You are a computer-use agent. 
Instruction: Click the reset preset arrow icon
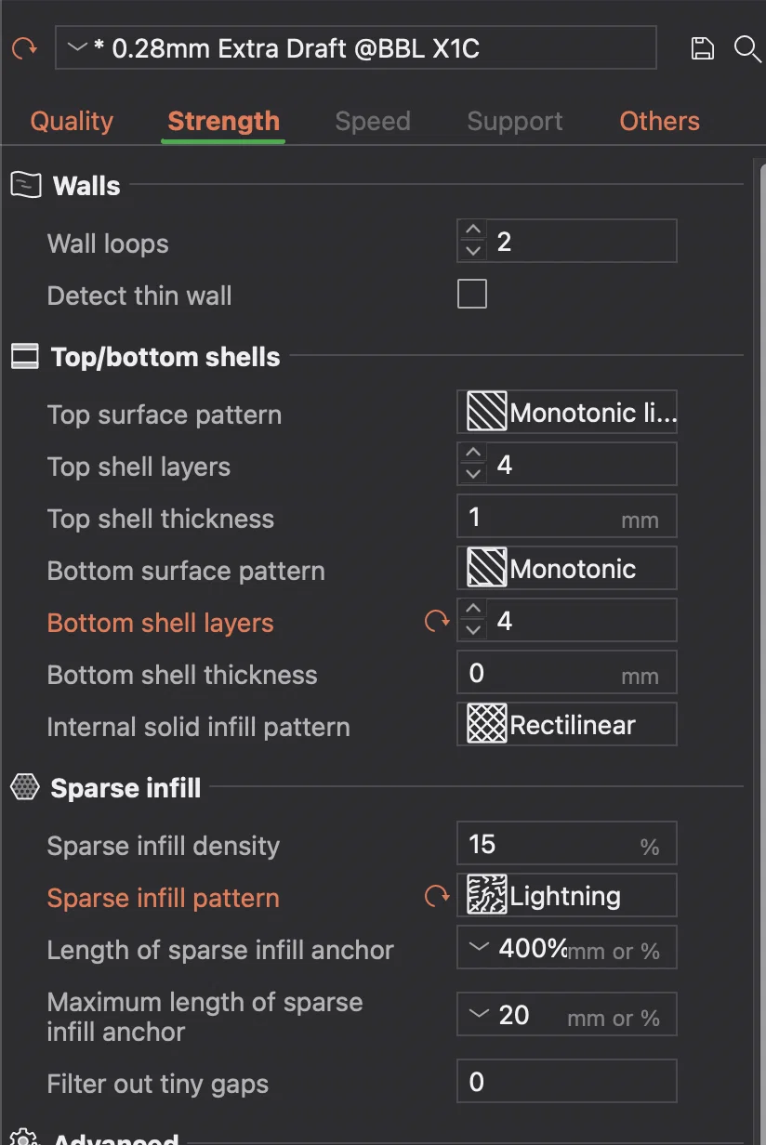(x=24, y=48)
